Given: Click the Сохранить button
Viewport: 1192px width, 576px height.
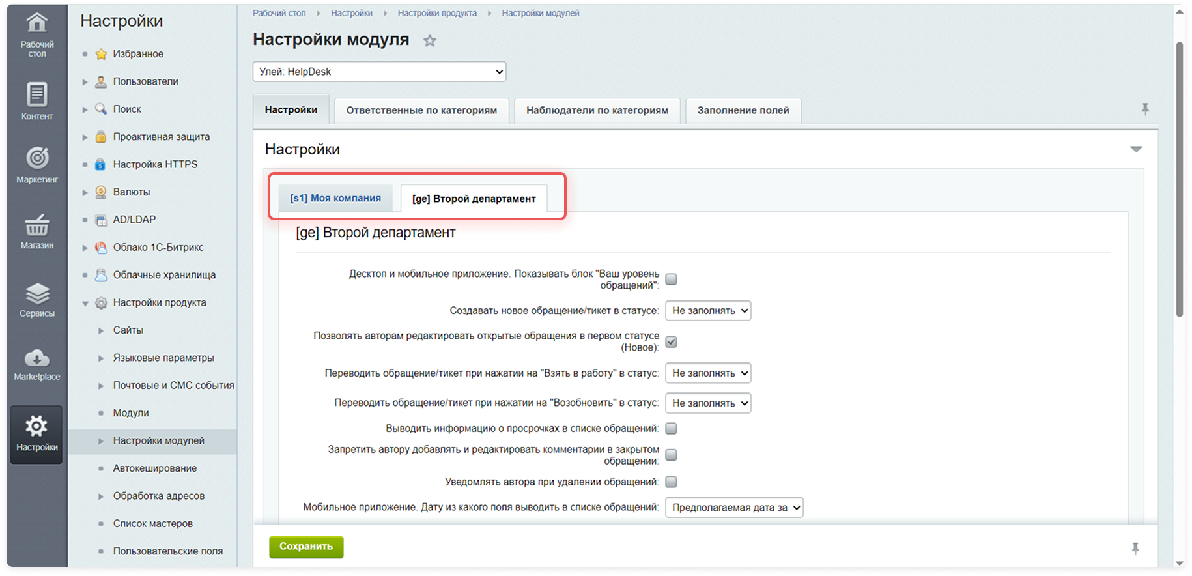Looking at the screenshot, I should [x=306, y=547].
